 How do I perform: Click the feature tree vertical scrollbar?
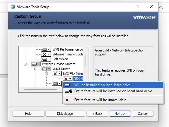86,61
